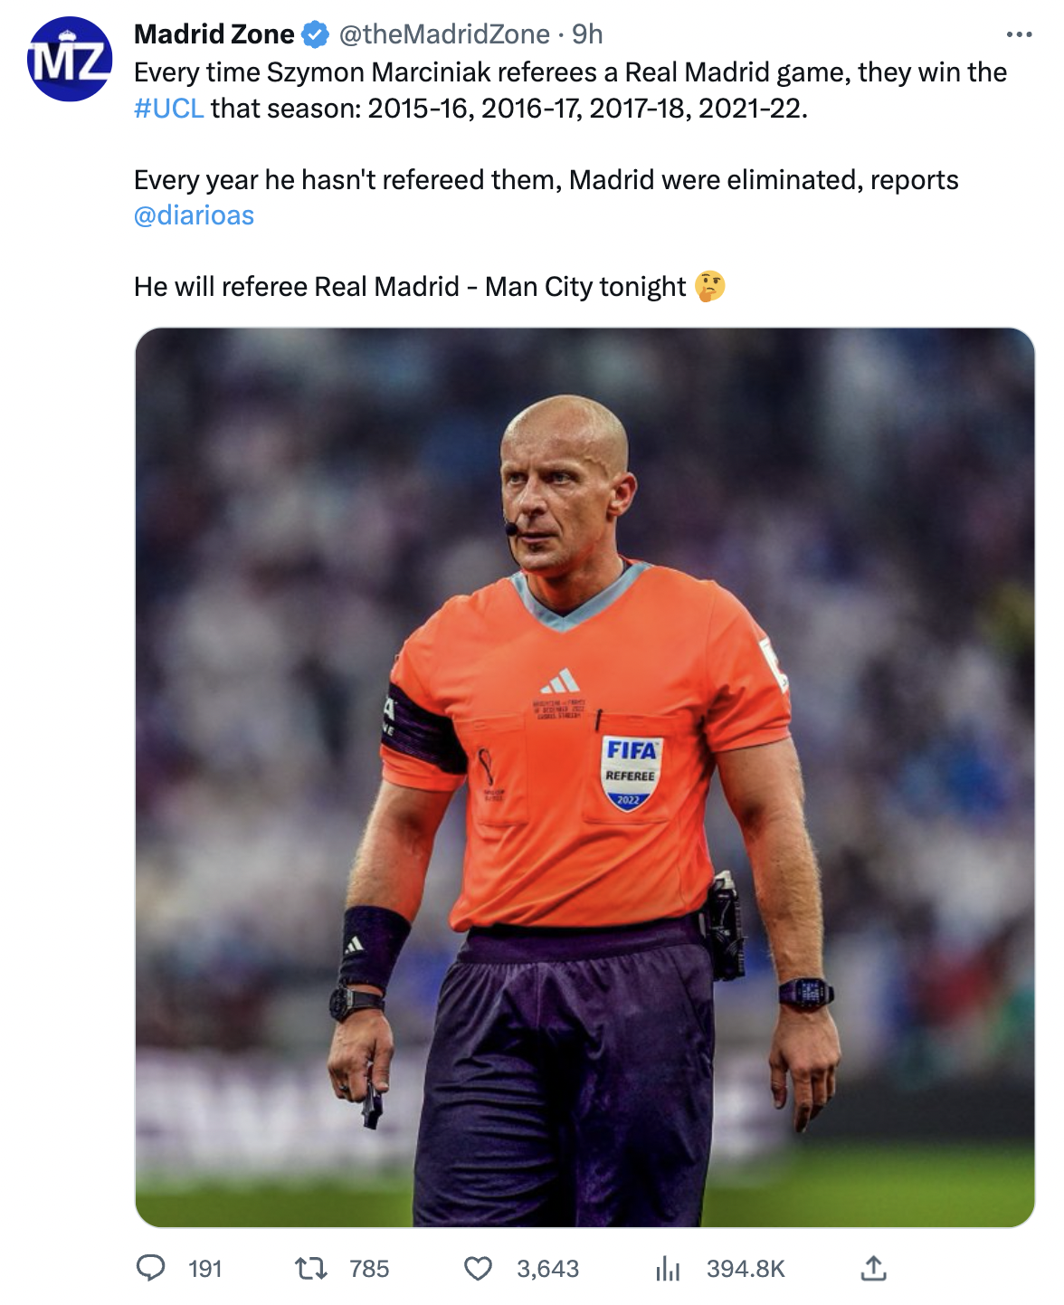Image resolution: width=1064 pixels, height=1305 pixels.
Task: Open the three-dot more options menu
Action: point(1019,34)
